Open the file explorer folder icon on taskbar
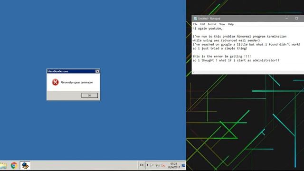The height and width of the screenshot is (171, 304). pyautogui.click(x=3, y=166)
